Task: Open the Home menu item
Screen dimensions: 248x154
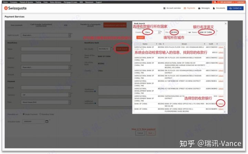Action: tap(5, 2)
